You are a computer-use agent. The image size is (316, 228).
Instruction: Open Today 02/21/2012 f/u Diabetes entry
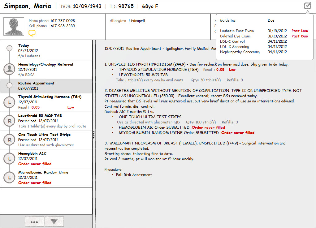coord(46,50)
